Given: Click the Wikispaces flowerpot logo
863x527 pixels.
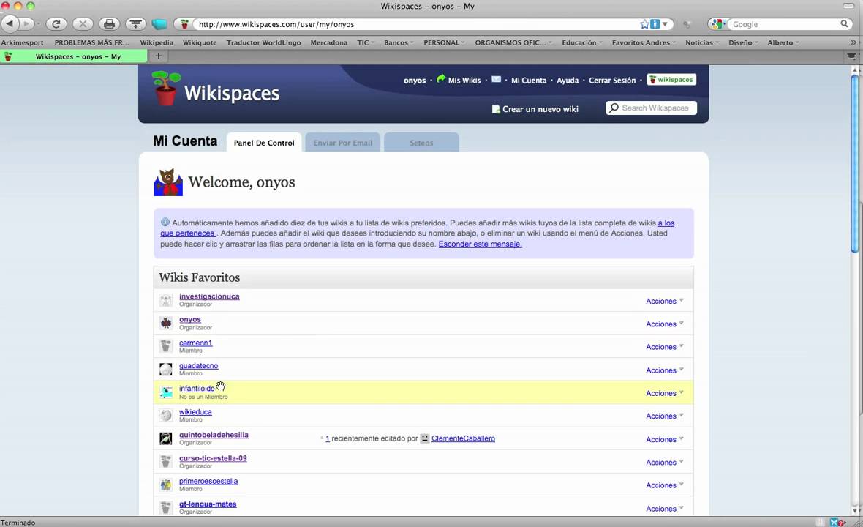Looking at the screenshot, I should pos(165,89).
